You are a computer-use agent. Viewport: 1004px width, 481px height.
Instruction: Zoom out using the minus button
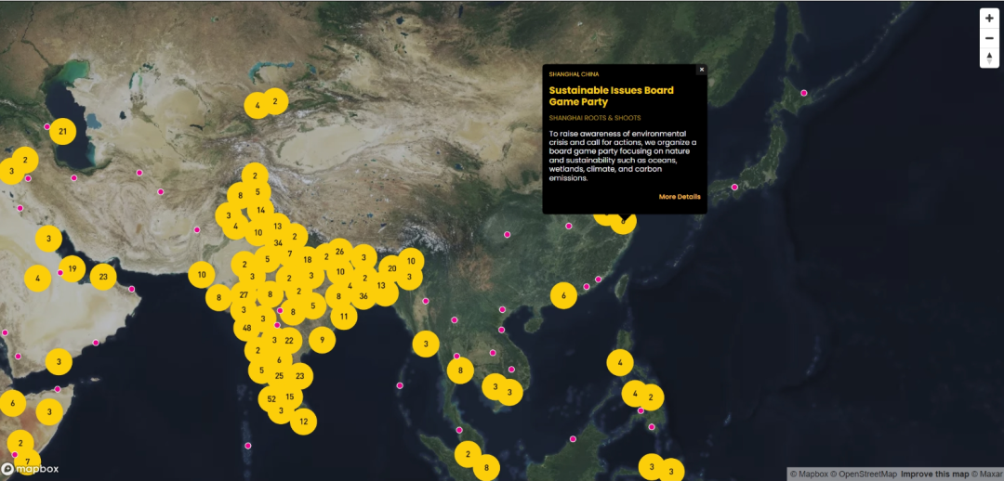989,38
